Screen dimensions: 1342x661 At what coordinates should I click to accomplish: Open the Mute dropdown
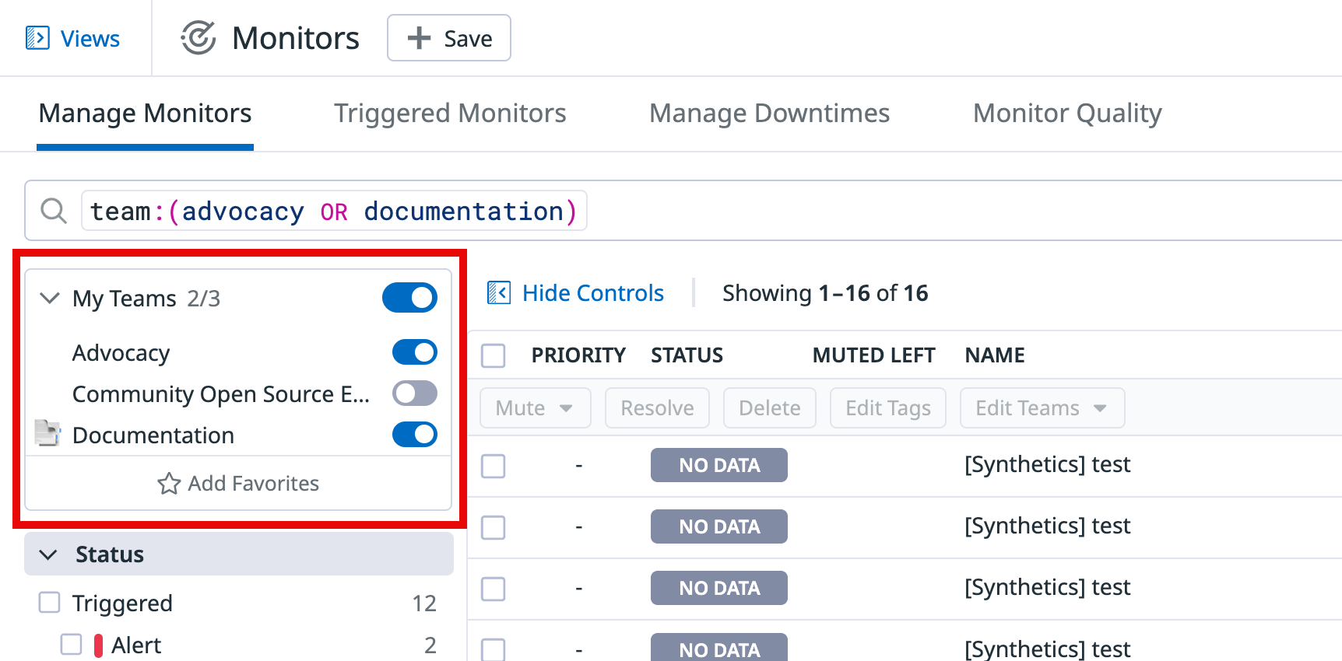[535, 408]
